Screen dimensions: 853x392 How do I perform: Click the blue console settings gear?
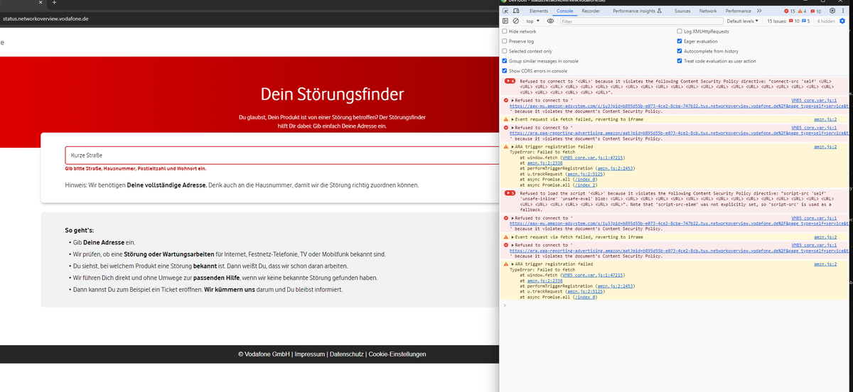(x=843, y=21)
